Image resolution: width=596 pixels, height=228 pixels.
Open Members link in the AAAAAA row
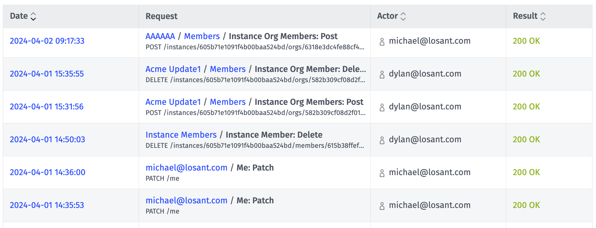(202, 36)
